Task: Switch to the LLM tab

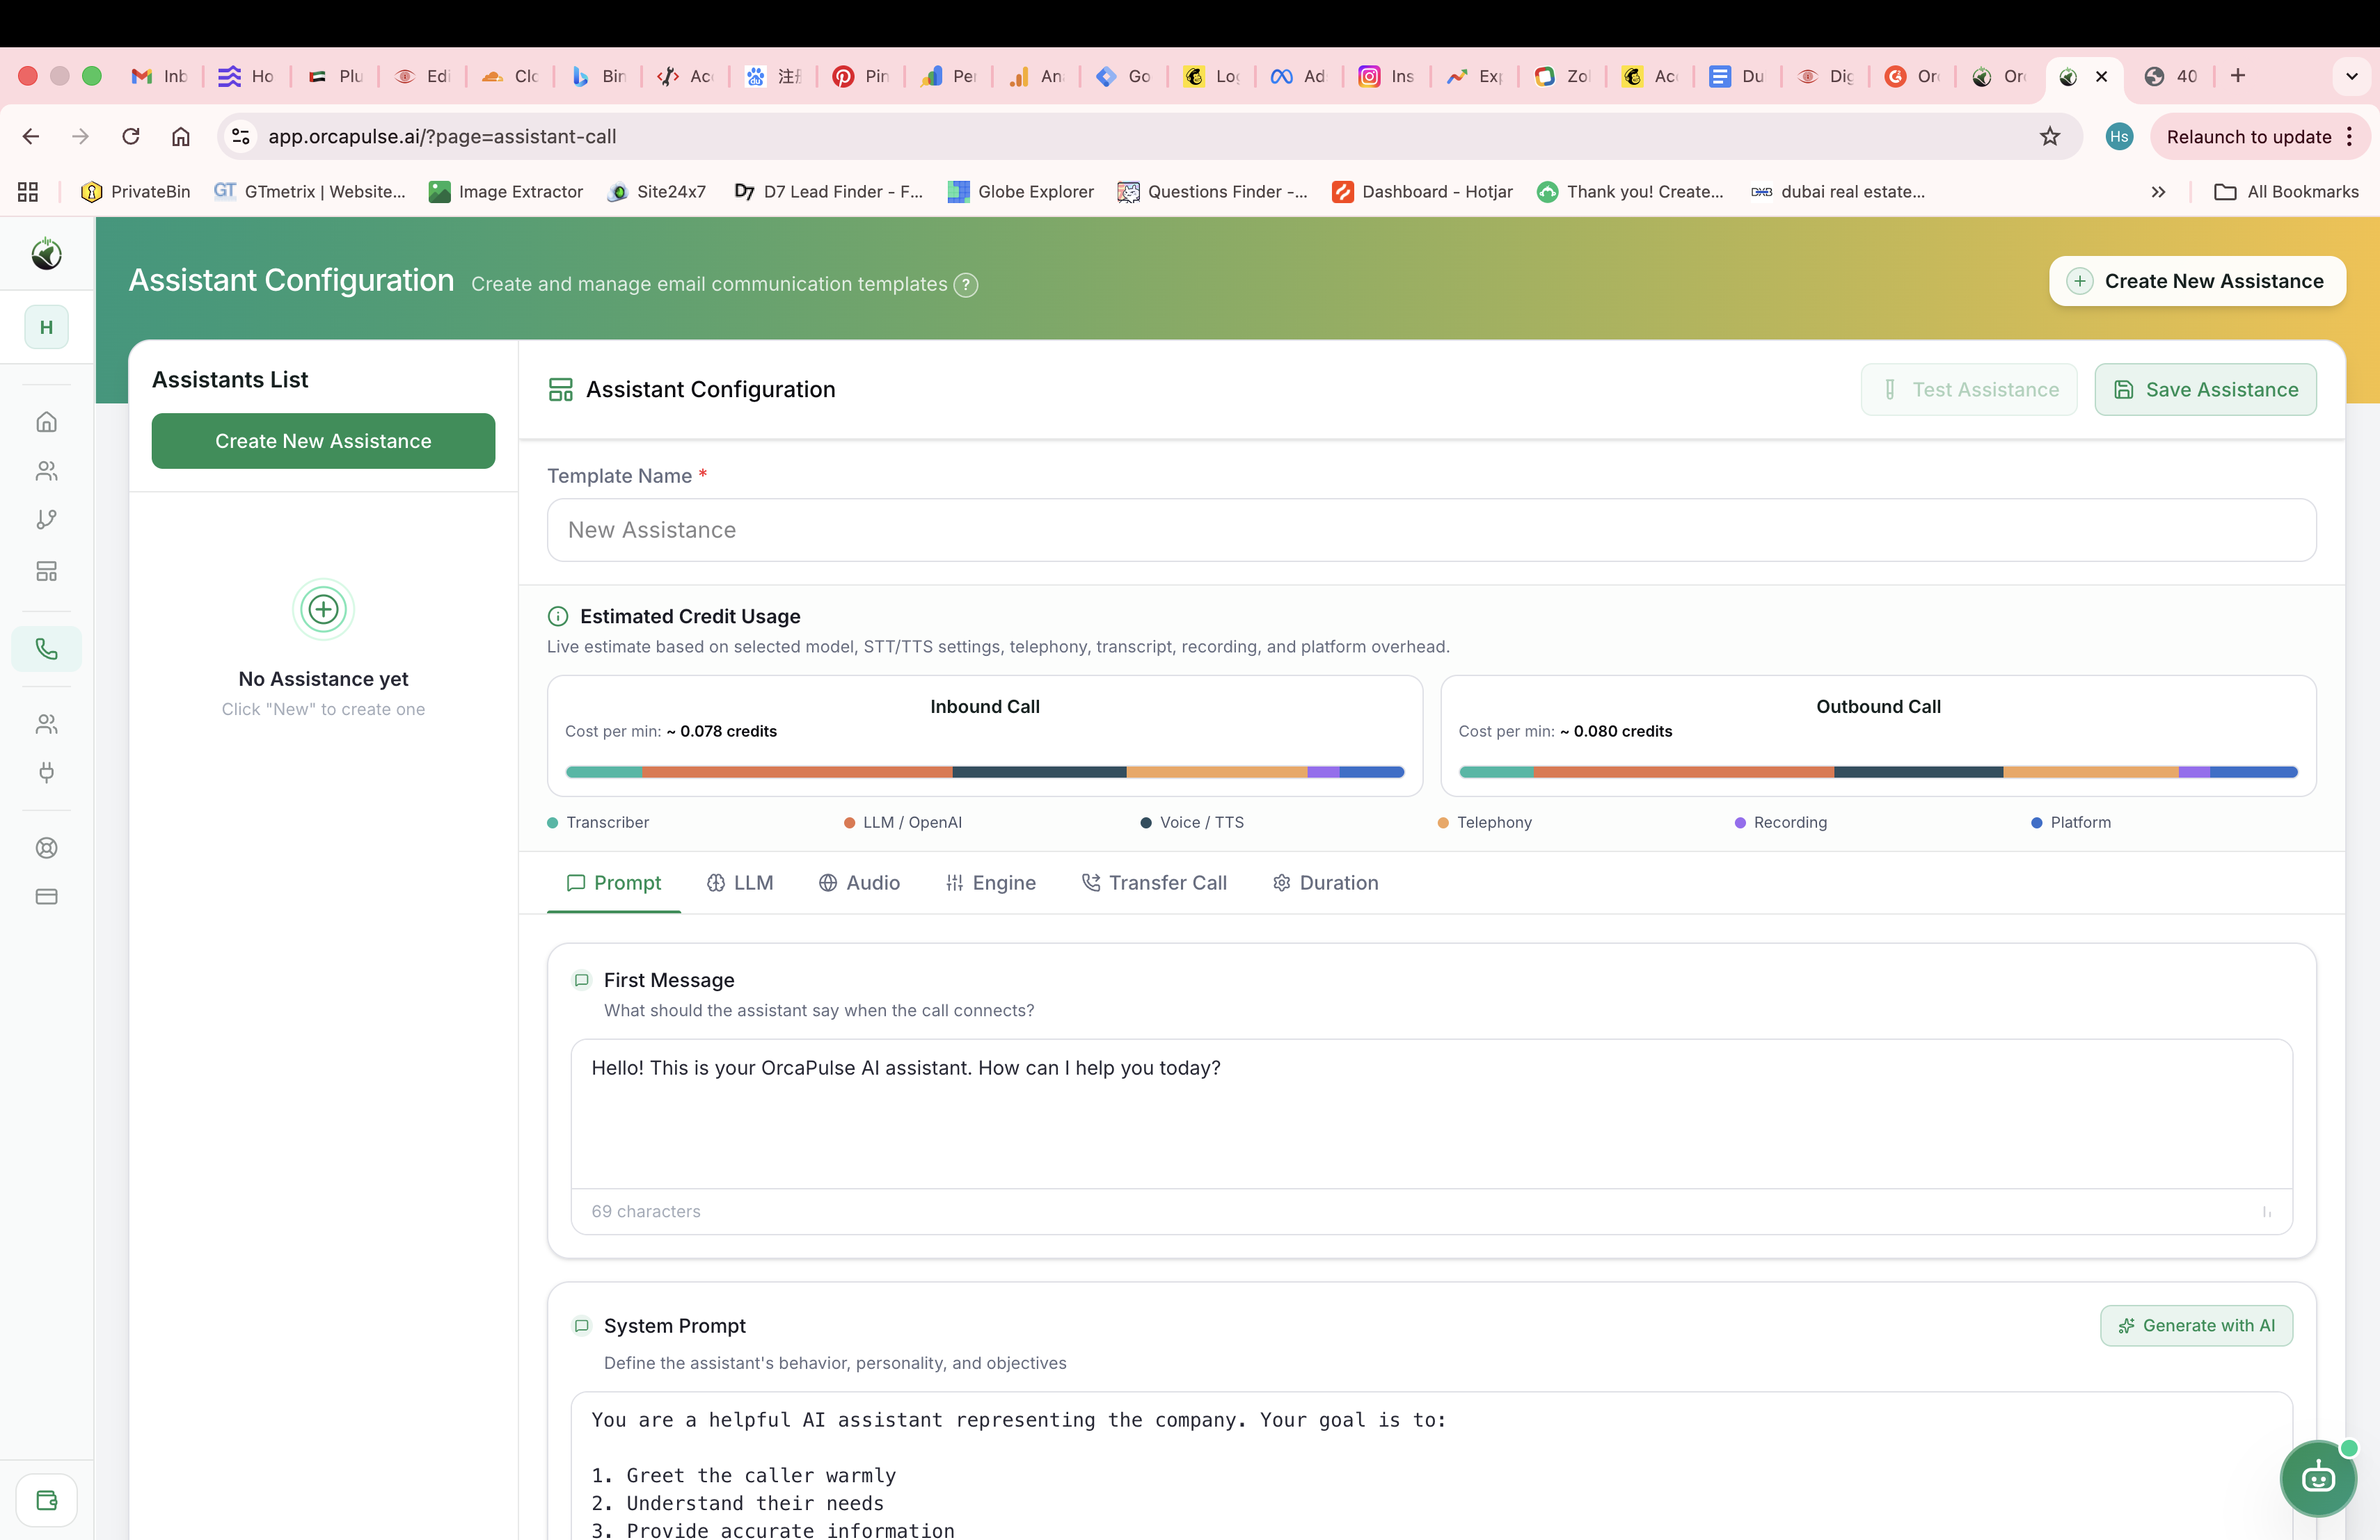Action: click(740, 883)
